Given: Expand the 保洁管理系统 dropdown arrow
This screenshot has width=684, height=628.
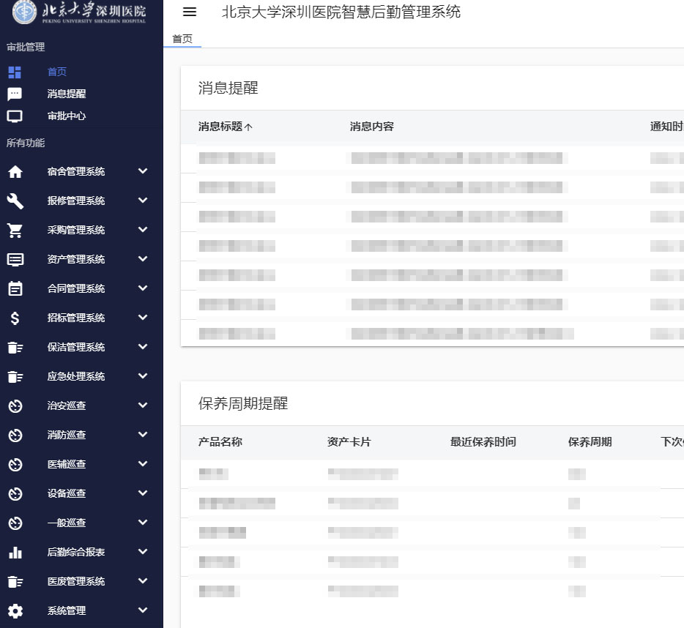Looking at the screenshot, I should 143,347.
